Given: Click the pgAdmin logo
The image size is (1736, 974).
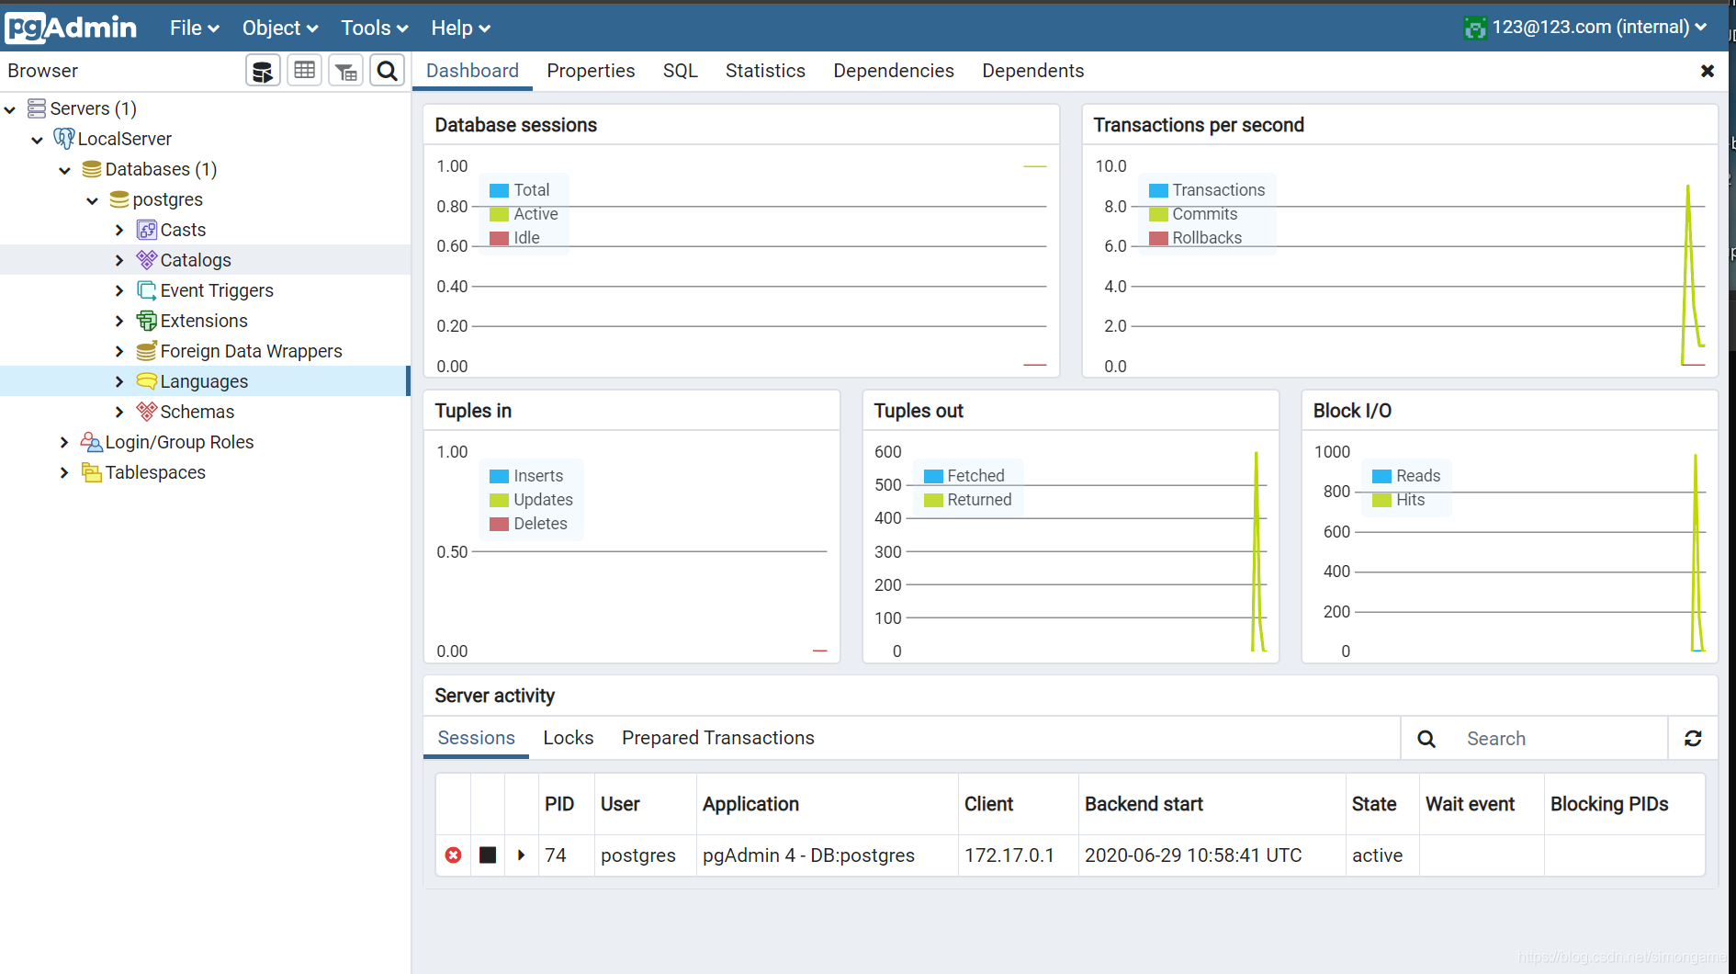Looking at the screenshot, I should 71,28.
